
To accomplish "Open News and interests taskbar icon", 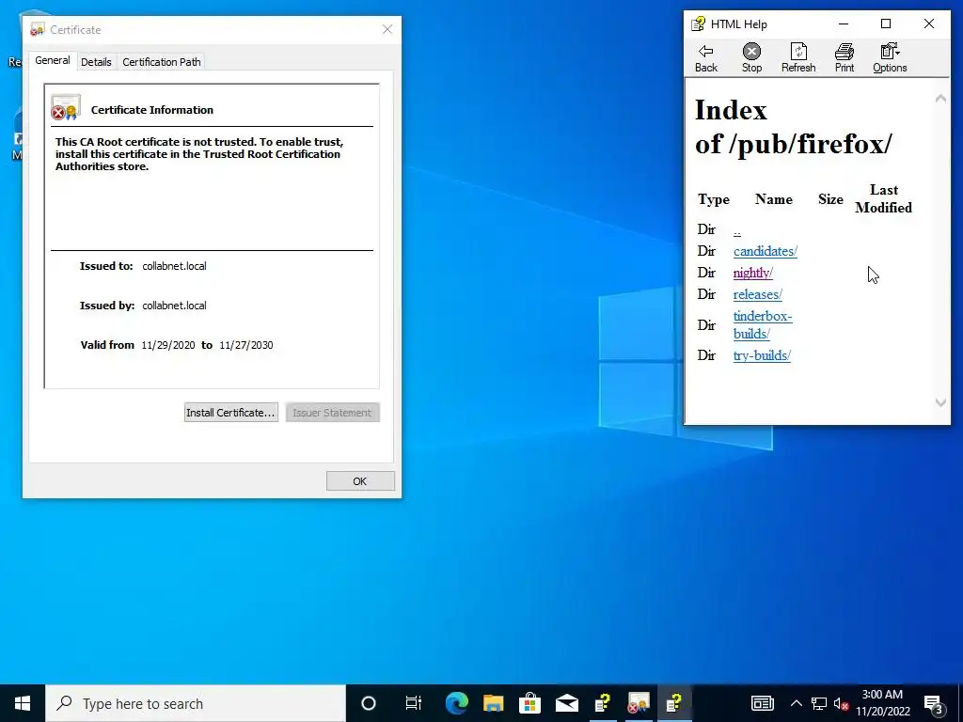I will (x=762, y=703).
